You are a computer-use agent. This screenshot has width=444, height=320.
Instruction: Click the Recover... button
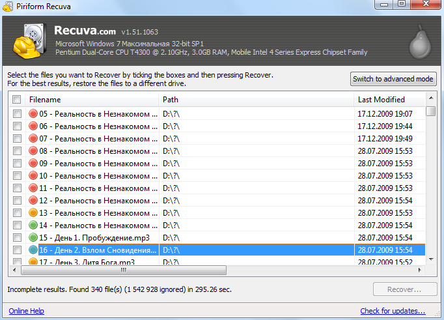[405, 289]
